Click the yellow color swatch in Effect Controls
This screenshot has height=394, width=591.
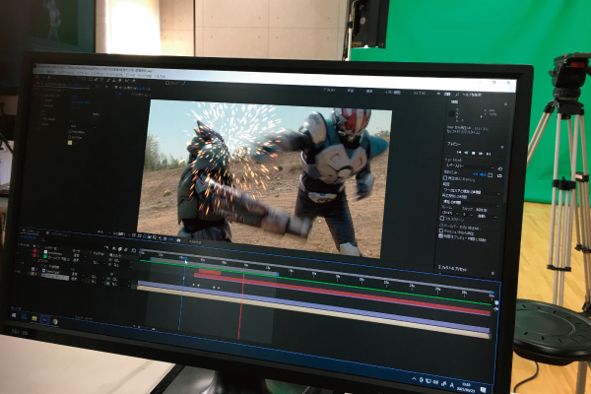(70, 143)
